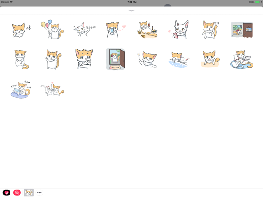Select the cat with arms raised sticker
The height and width of the screenshot is (197, 263).
[x=53, y=59]
